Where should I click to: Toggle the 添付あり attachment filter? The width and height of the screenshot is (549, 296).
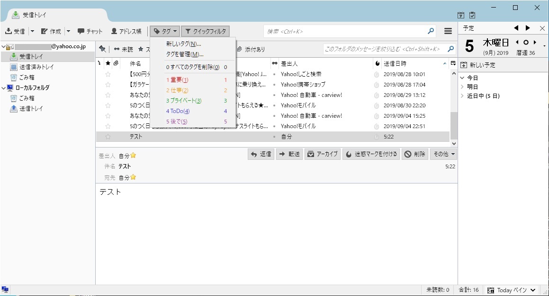[x=251, y=49]
